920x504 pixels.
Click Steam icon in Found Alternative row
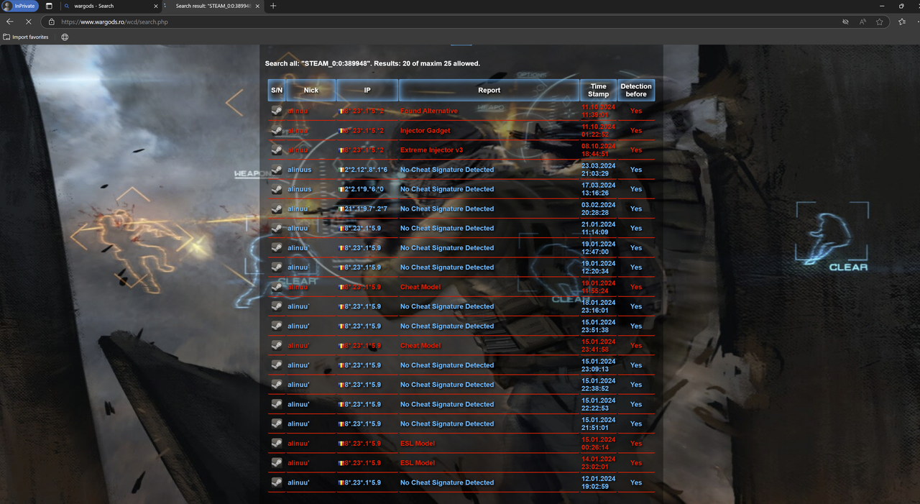(277, 111)
